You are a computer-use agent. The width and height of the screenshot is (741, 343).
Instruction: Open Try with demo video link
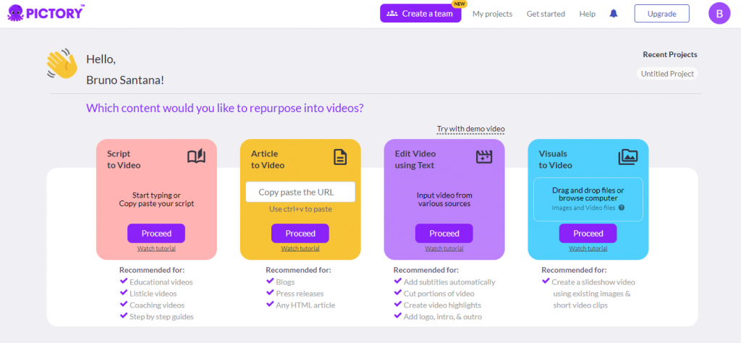click(470, 129)
